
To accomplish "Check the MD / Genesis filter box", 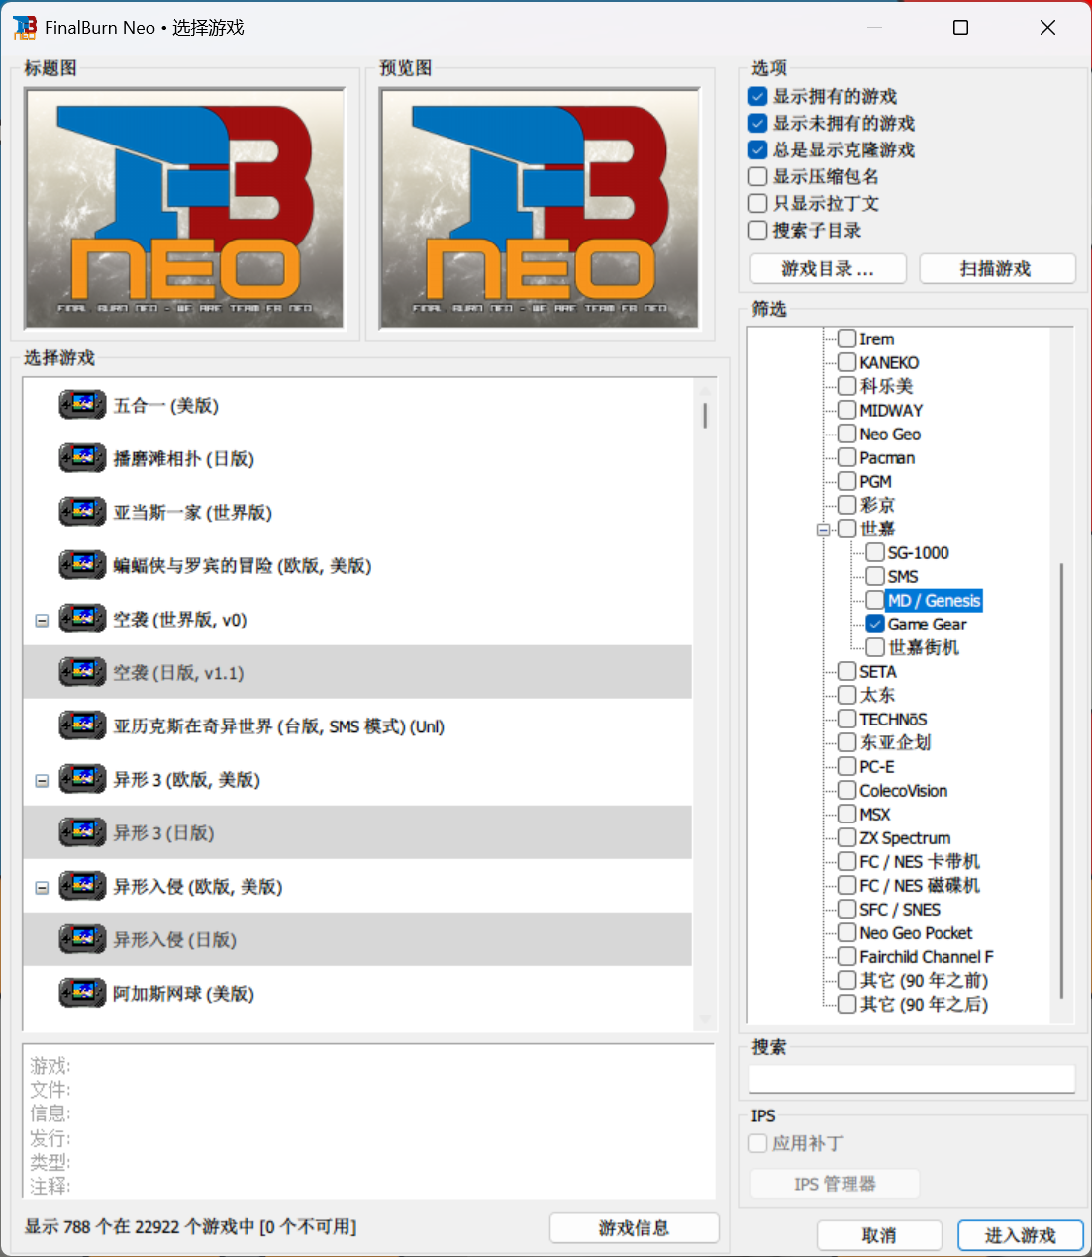I will (x=875, y=600).
